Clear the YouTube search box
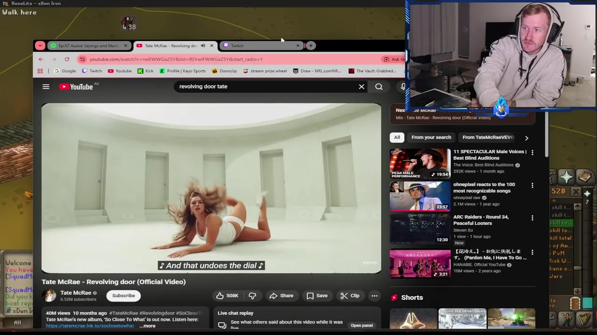 (361, 87)
